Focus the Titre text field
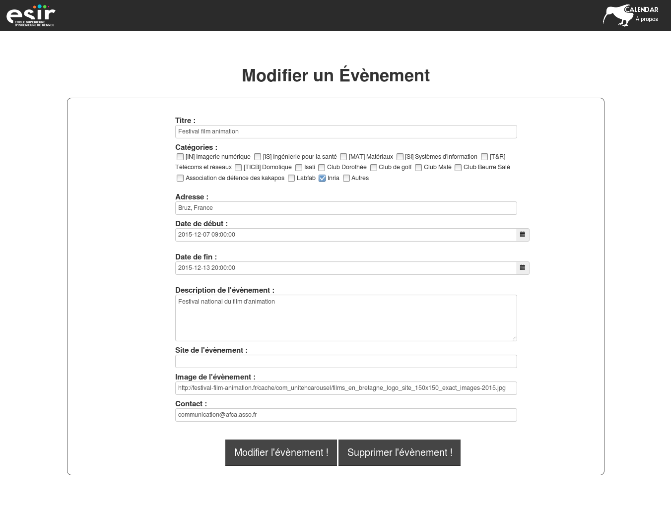This screenshot has width=671, height=506. pos(345,131)
